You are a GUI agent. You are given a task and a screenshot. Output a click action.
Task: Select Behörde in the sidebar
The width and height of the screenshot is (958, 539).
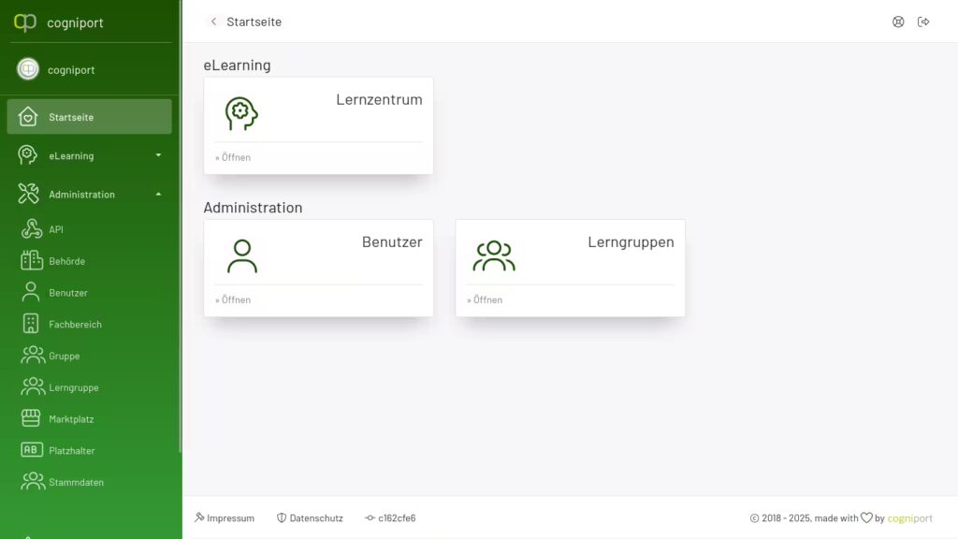pos(66,261)
